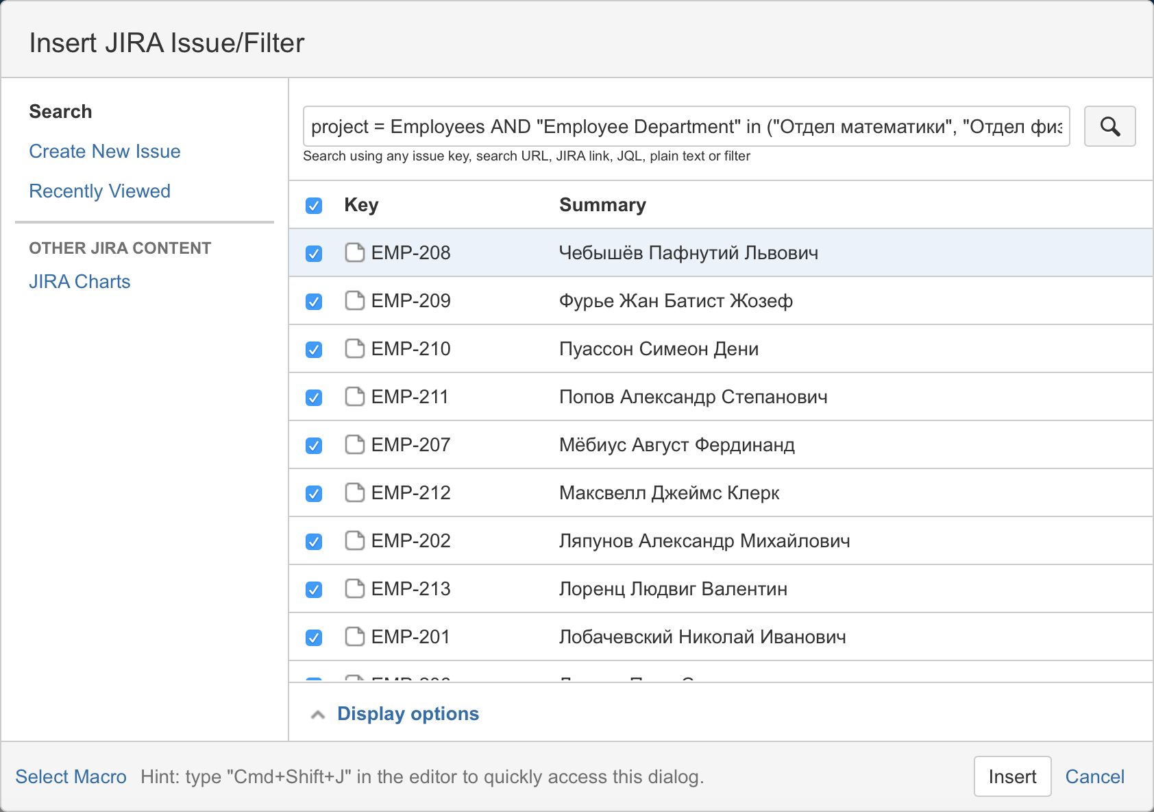Cancel the Insert JIRA Issue dialog
Image resolution: width=1154 pixels, height=812 pixels.
pyautogui.click(x=1094, y=777)
